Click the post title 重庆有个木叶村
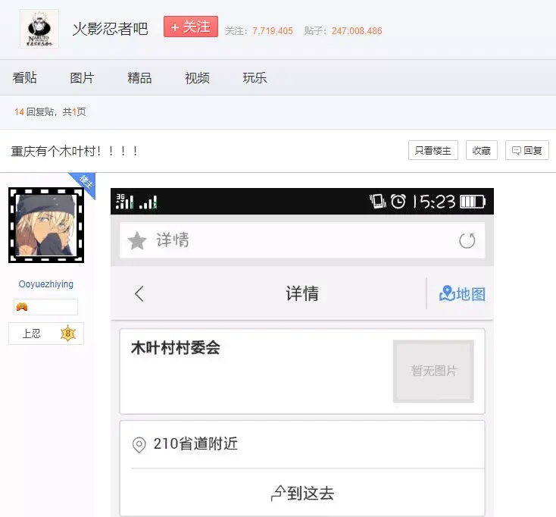 point(74,151)
